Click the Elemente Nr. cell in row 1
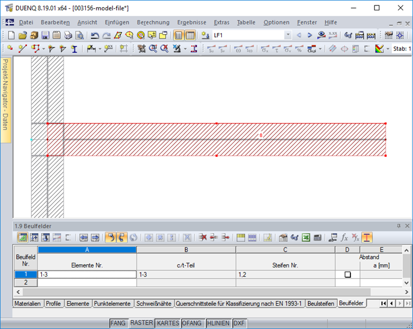 pyautogui.click(x=87, y=275)
